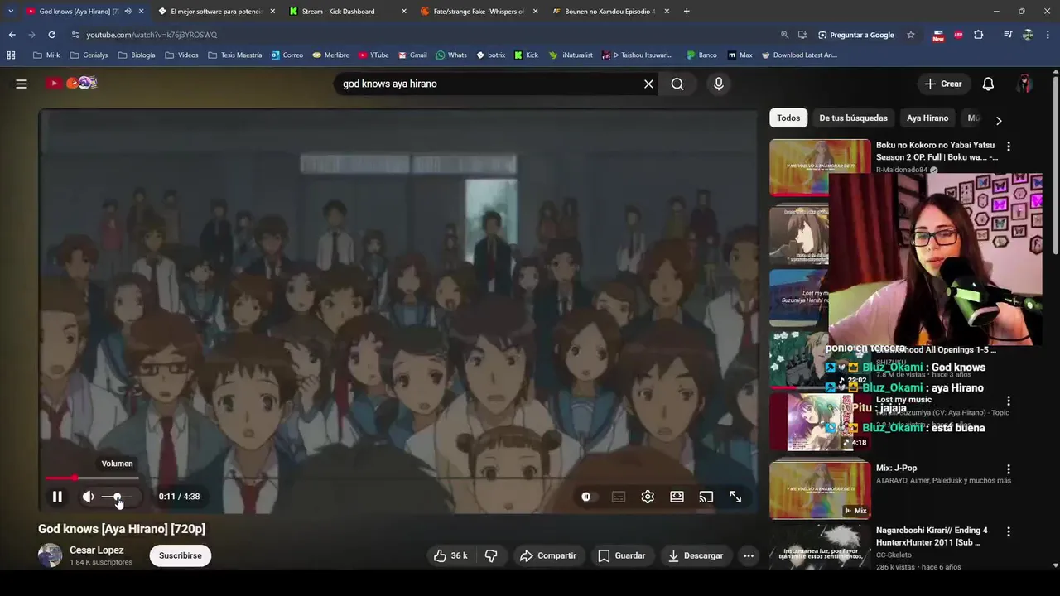1060x596 pixels.
Task: Open the Chrome apps grid shortcut
Action: tap(11, 55)
